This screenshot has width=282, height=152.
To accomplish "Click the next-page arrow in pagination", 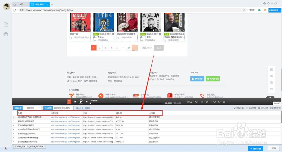I will coord(135,48).
